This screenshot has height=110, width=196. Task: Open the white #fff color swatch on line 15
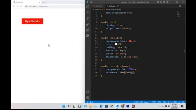116,44
